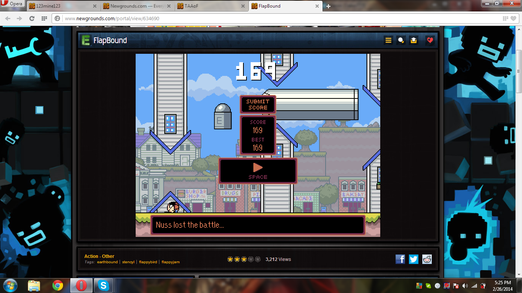Screen dimensions: 522x293
Task: Click the bookmark heart in address bar
Action: tap(512, 18)
